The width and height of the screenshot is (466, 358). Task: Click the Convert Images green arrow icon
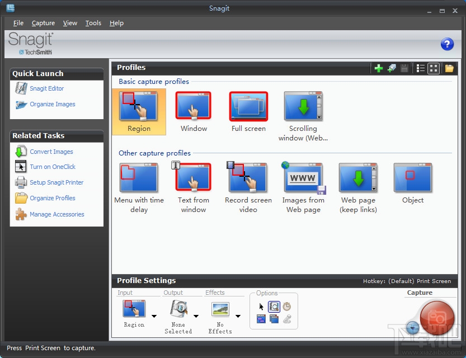tap(21, 151)
